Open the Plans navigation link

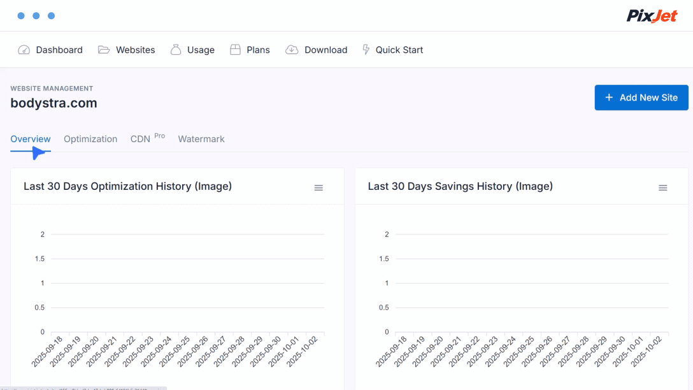pyautogui.click(x=258, y=50)
